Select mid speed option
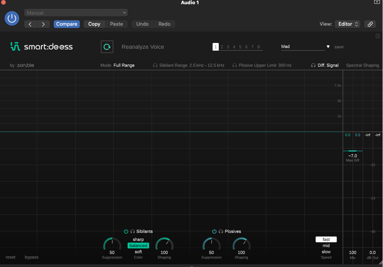383x267 pixels. coord(326,246)
